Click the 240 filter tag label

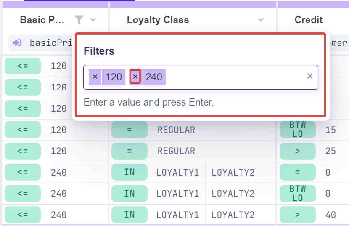point(154,77)
